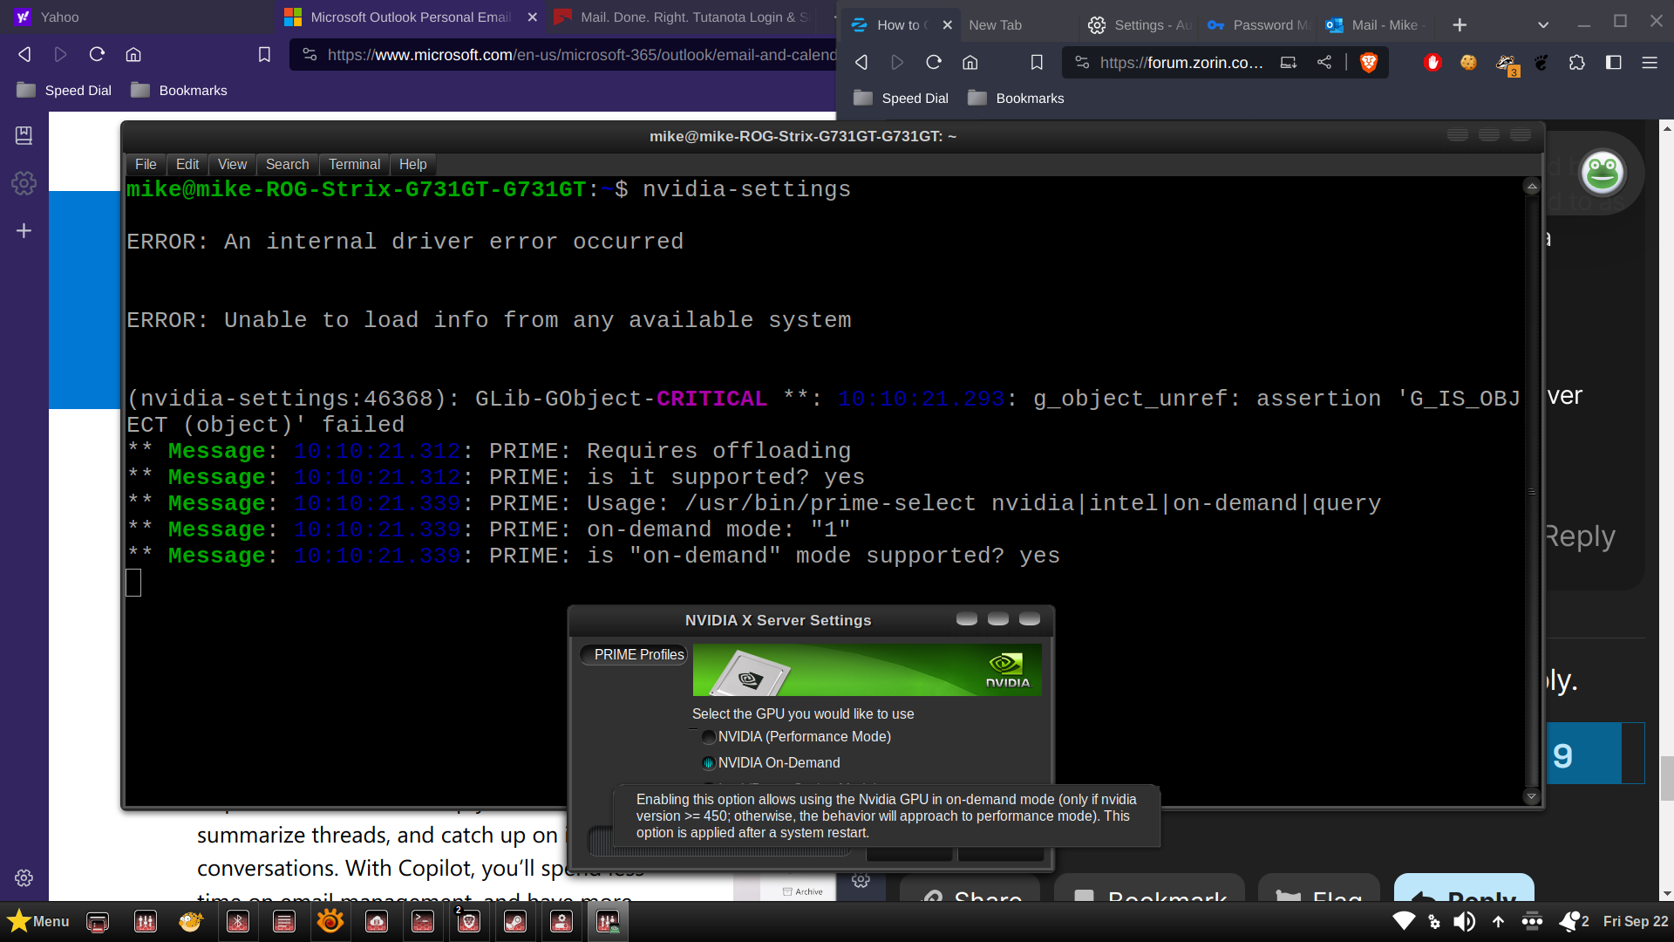The width and height of the screenshot is (1674, 942).
Task: Click the terminal scrollbar up arrow
Action: pos(1532,186)
